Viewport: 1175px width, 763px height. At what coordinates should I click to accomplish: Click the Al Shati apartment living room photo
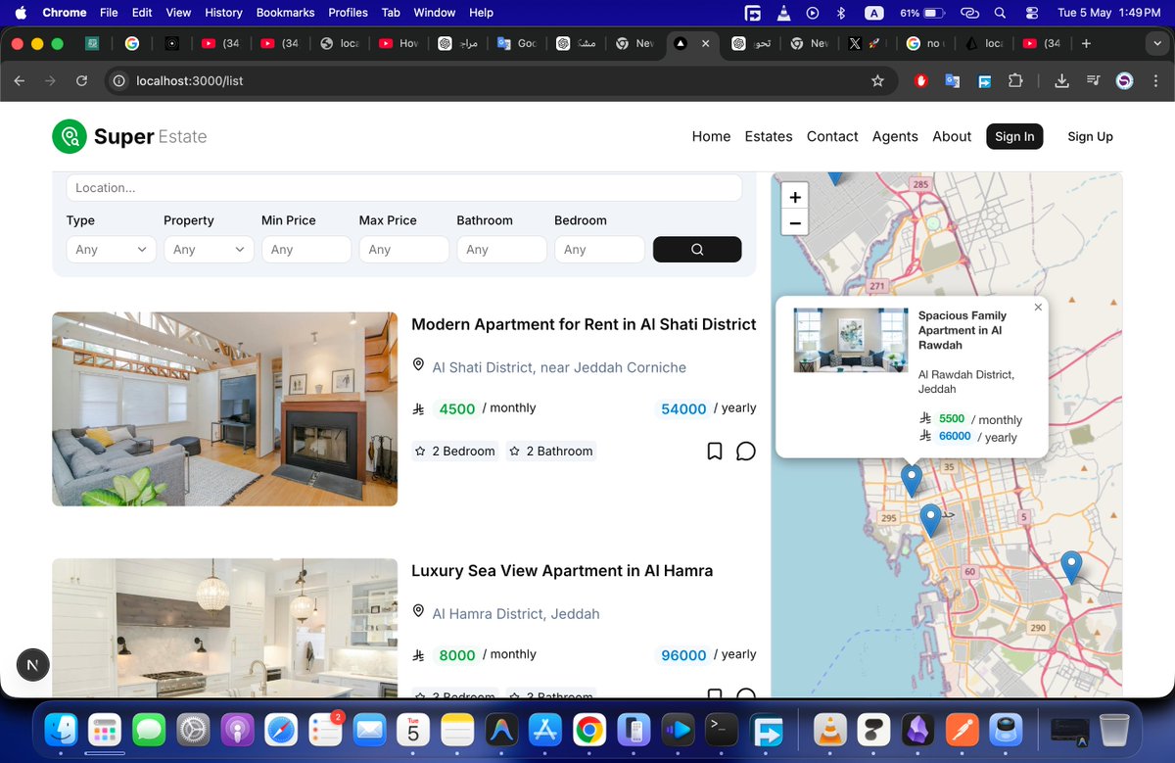click(x=224, y=408)
